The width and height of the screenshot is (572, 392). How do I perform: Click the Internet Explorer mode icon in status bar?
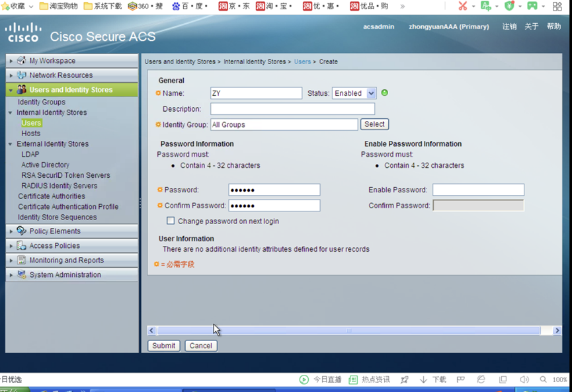481,379
